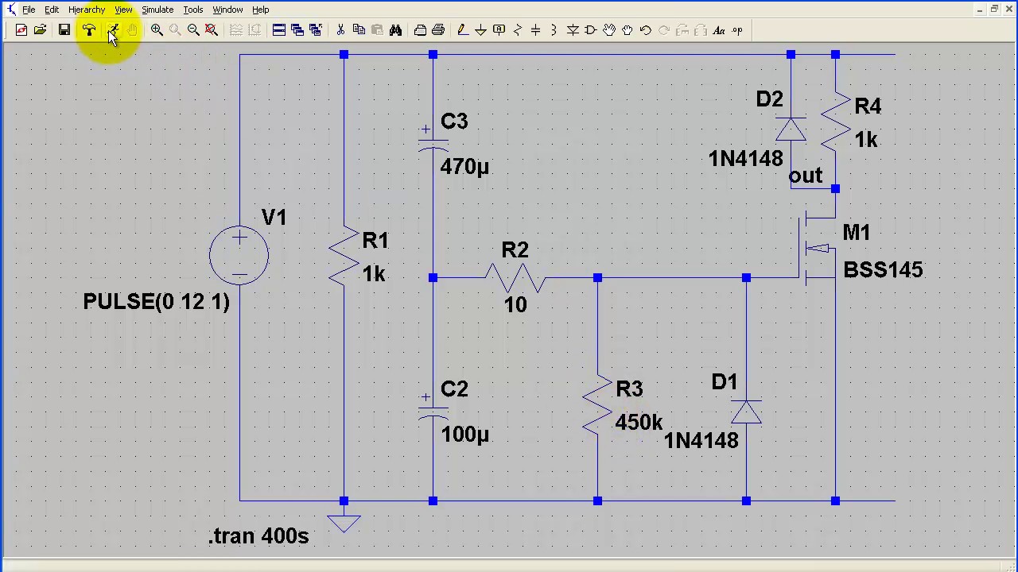
Task: Tile windows horizontally
Action: tap(279, 30)
